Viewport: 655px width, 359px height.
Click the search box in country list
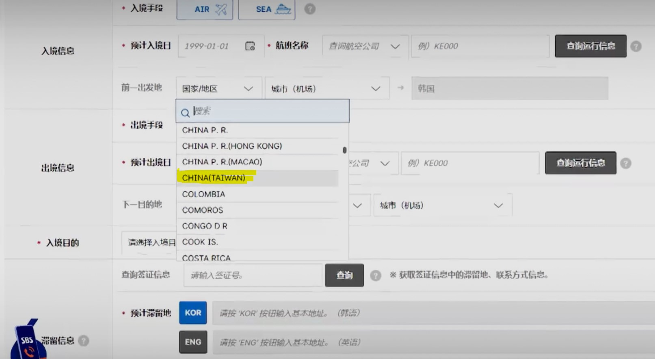(268, 111)
